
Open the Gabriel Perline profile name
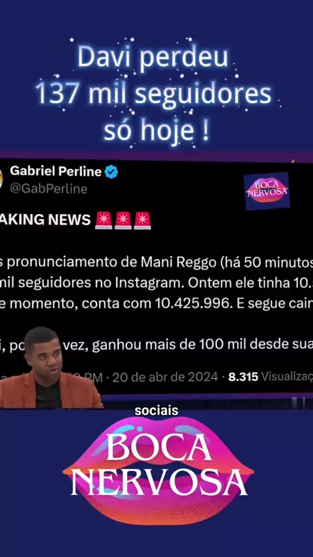(x=56, y=172)
